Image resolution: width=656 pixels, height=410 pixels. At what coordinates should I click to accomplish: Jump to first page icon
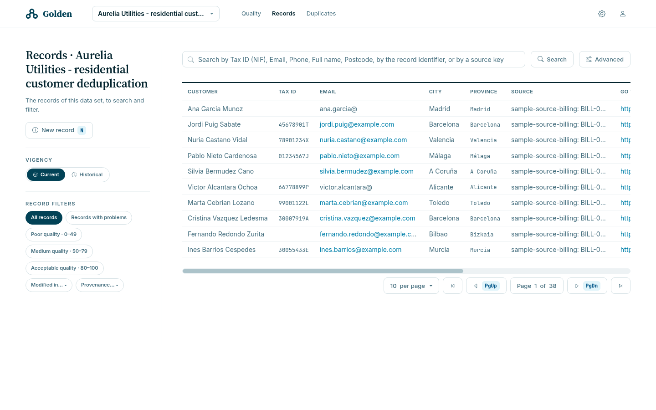point(453,286)
